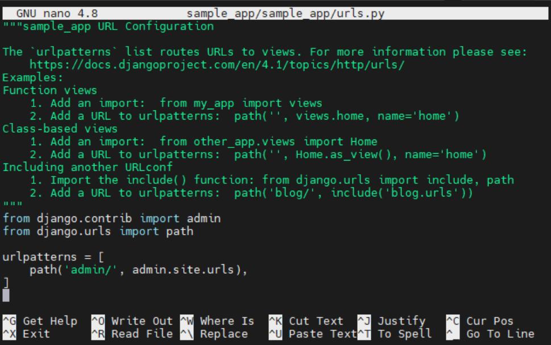Click the ^U Paste Text shortcut
This screenshot has width=551, height=345.
point(313,334)
